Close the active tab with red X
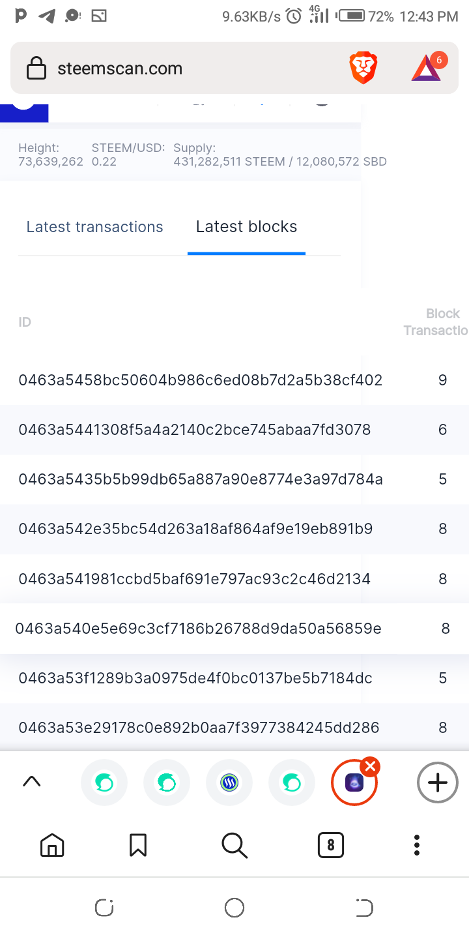This screenshot has height=939, width=469. (x=370, y=766)
